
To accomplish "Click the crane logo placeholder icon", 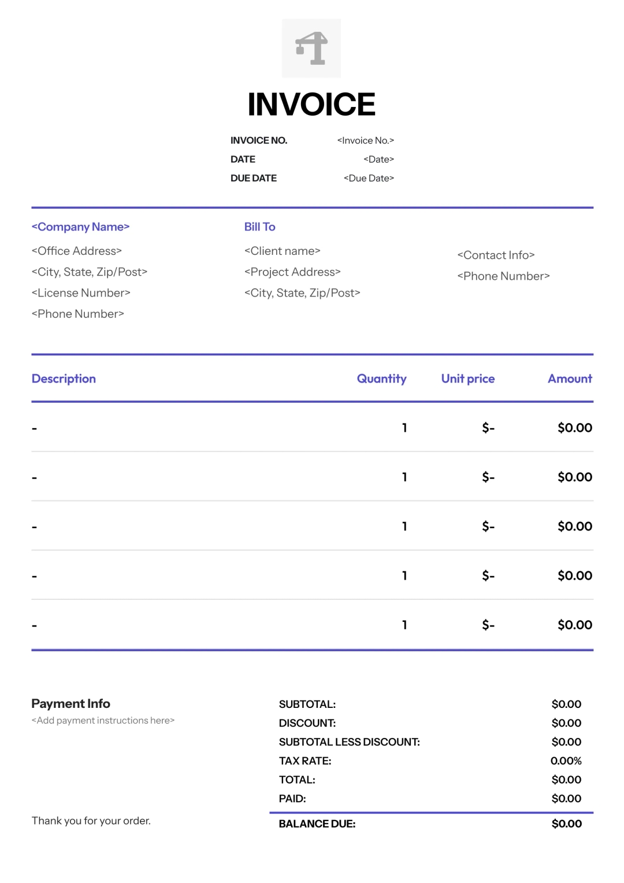I will pyautogui.click(x=311, y=49).
